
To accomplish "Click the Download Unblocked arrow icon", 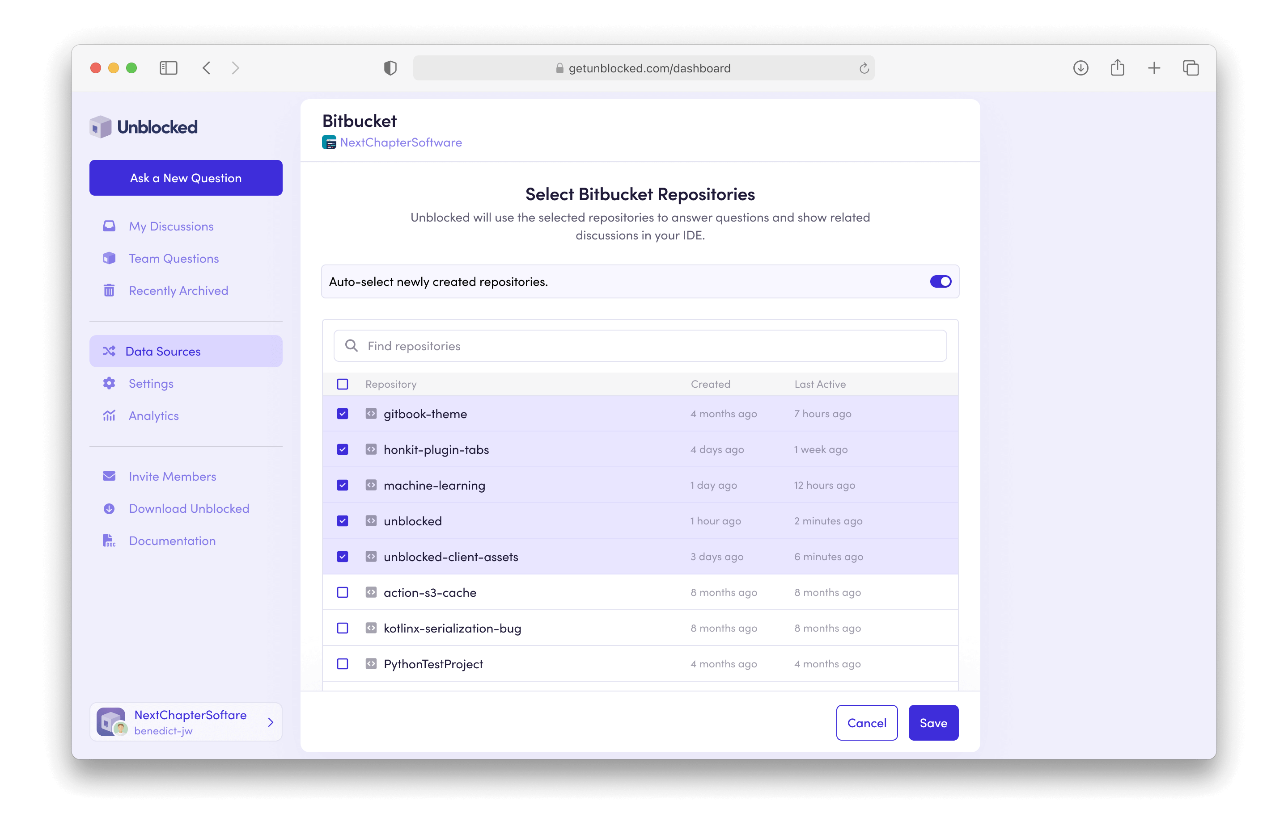I will [109, 508].
